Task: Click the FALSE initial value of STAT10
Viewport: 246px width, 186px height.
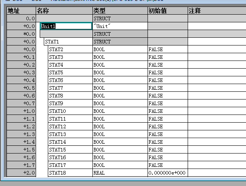Action: (x=168, y=111)
